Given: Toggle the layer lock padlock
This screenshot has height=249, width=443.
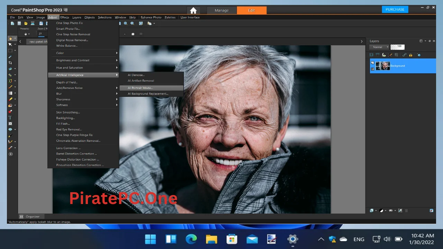Looking at the screenshot, I should [x=410, y=55].
